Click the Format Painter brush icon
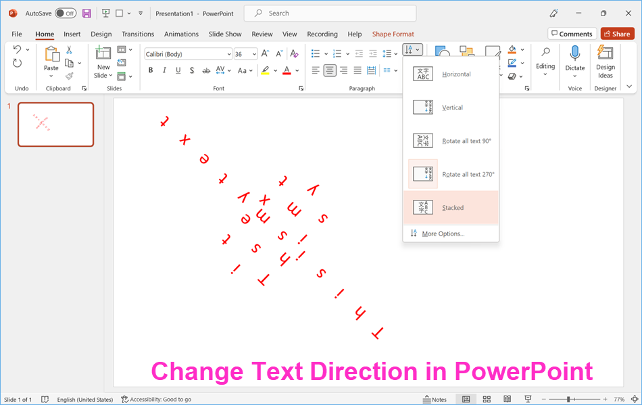642x405 pixels. 69,76
